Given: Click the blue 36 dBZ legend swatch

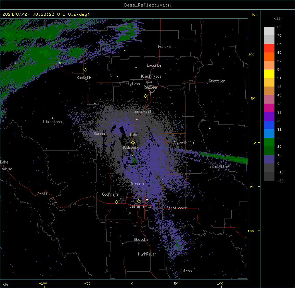Looking at the screenshot, I should (269, 125).
